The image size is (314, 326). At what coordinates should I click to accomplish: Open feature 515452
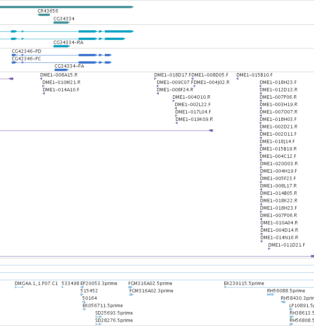pos(89,291)
